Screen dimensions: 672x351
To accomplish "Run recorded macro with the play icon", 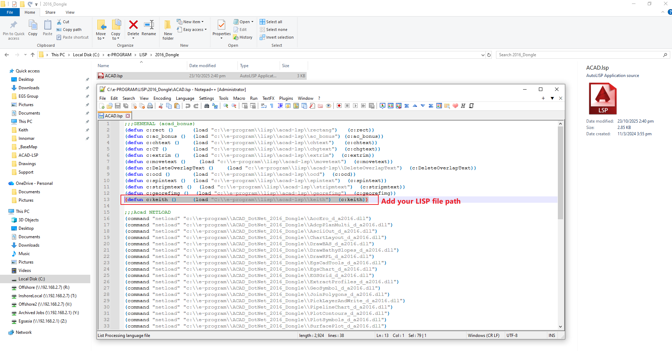I will (355, 106).
